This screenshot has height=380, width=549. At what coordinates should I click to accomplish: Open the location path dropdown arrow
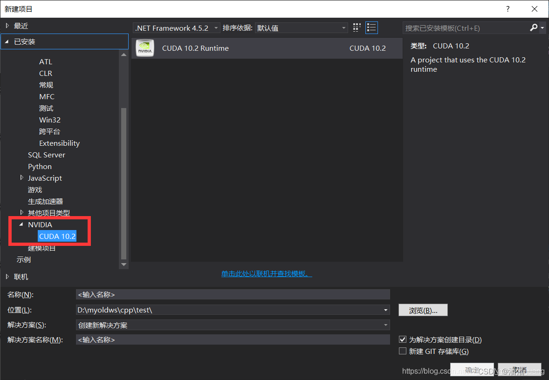click(x=385, y=310)
